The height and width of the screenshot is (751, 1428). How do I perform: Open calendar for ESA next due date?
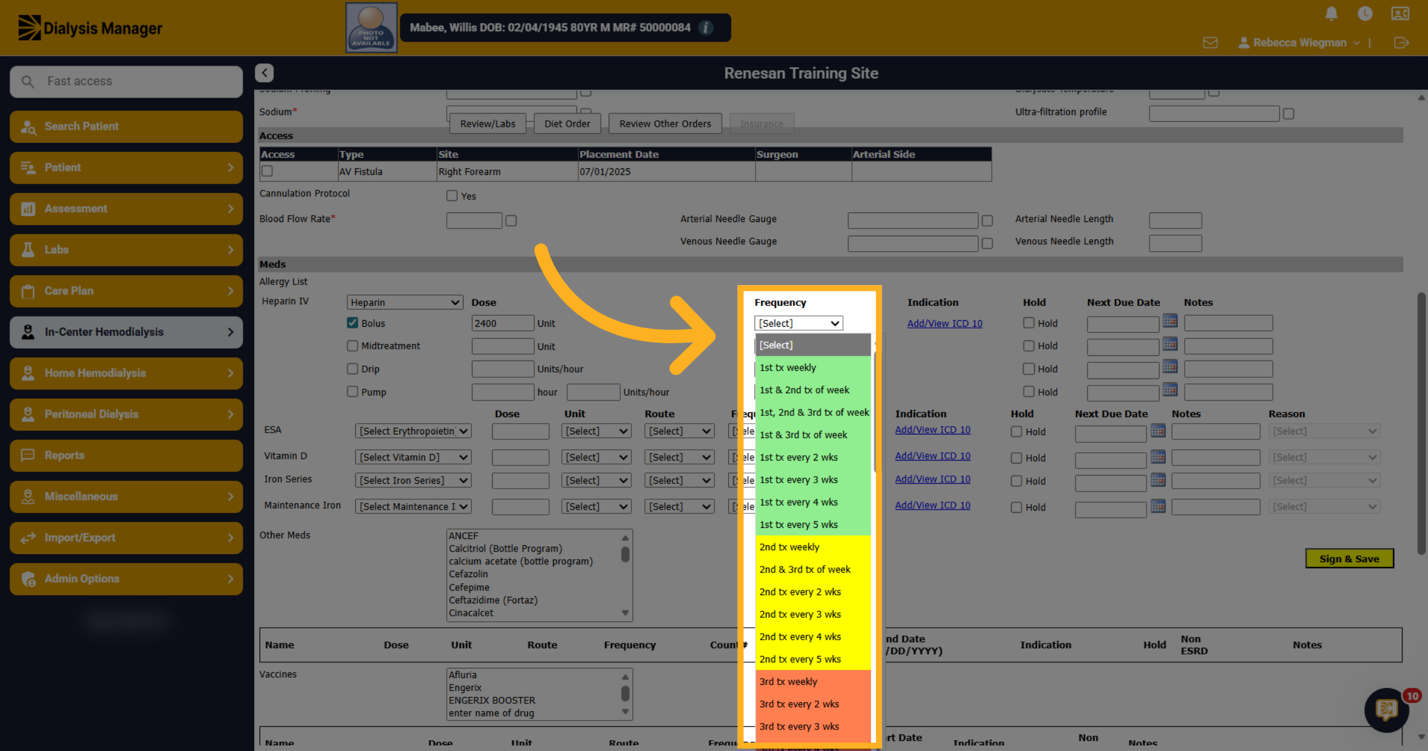pos(1158,430)
